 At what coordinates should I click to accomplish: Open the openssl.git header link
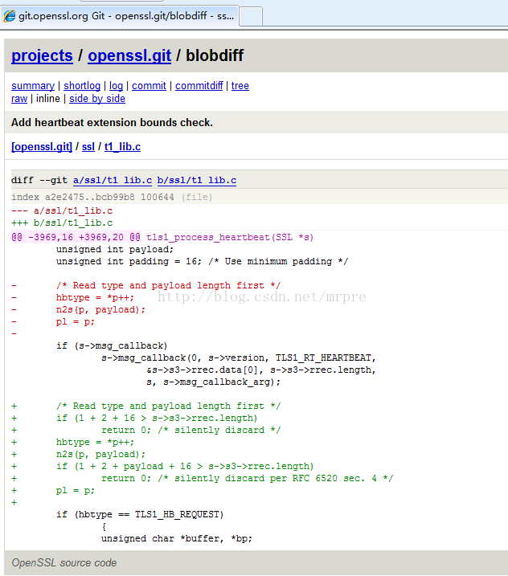pos(129,56)
